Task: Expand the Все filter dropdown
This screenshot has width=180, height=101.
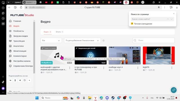Action: click(51, 40)
